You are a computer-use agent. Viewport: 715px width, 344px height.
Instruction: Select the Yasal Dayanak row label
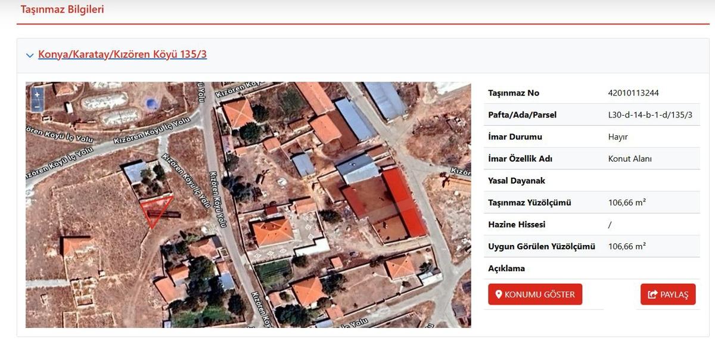[517, 181]
